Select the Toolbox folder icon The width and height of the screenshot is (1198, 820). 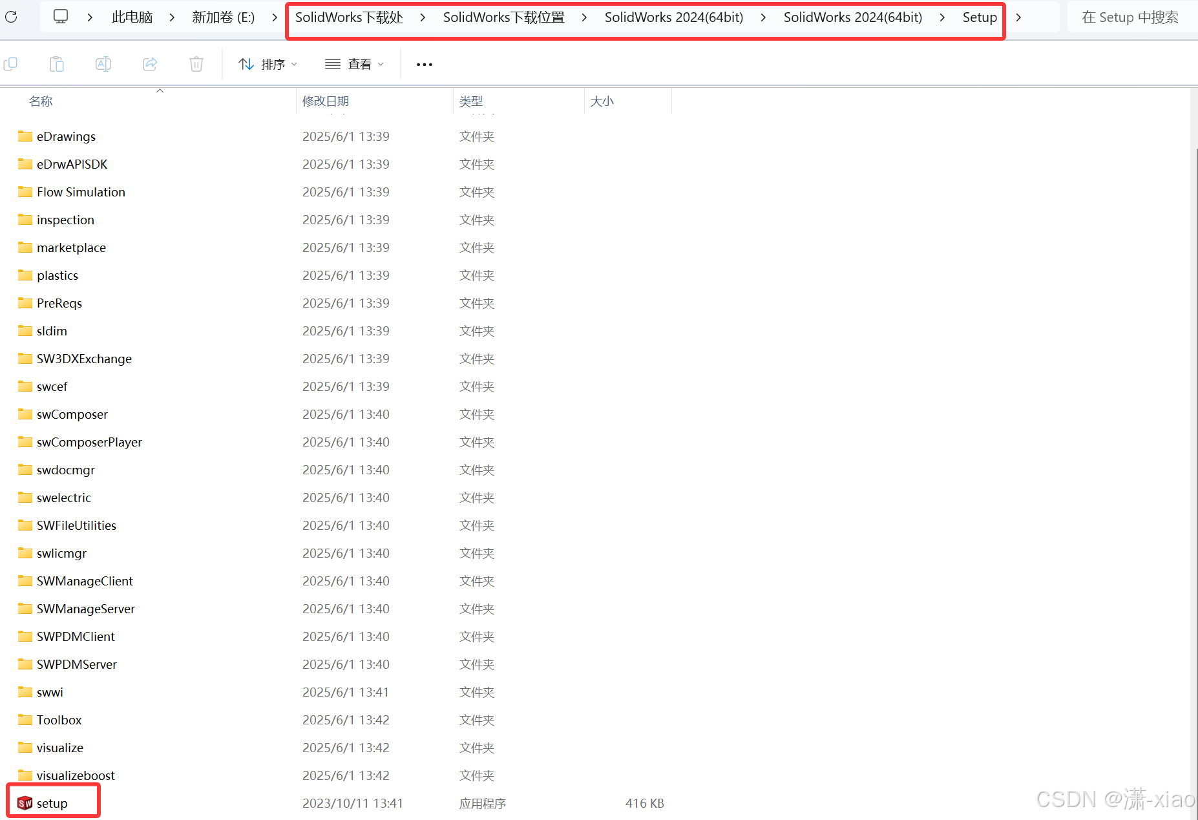coord(25,720)
